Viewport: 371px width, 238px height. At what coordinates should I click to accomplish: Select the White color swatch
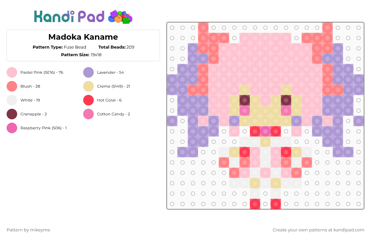12,100
